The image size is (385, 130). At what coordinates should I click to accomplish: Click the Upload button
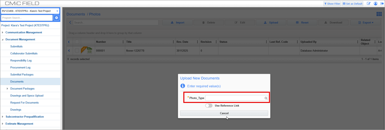271,22
